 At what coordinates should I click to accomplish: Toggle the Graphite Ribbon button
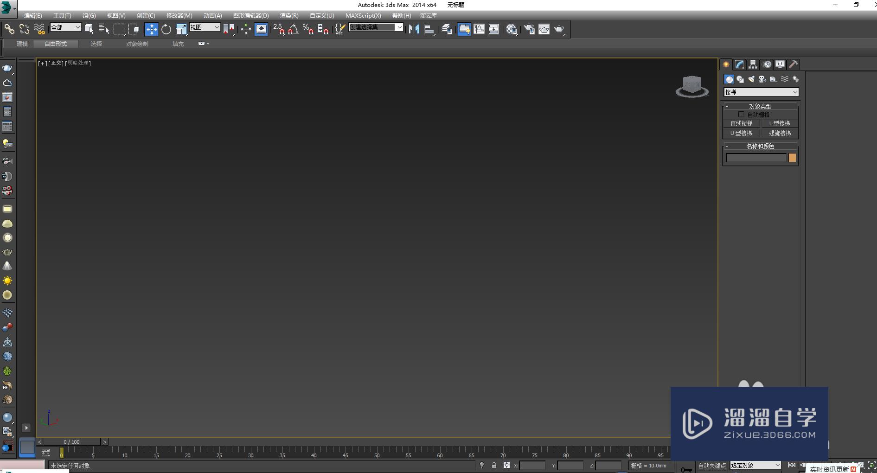464,29
